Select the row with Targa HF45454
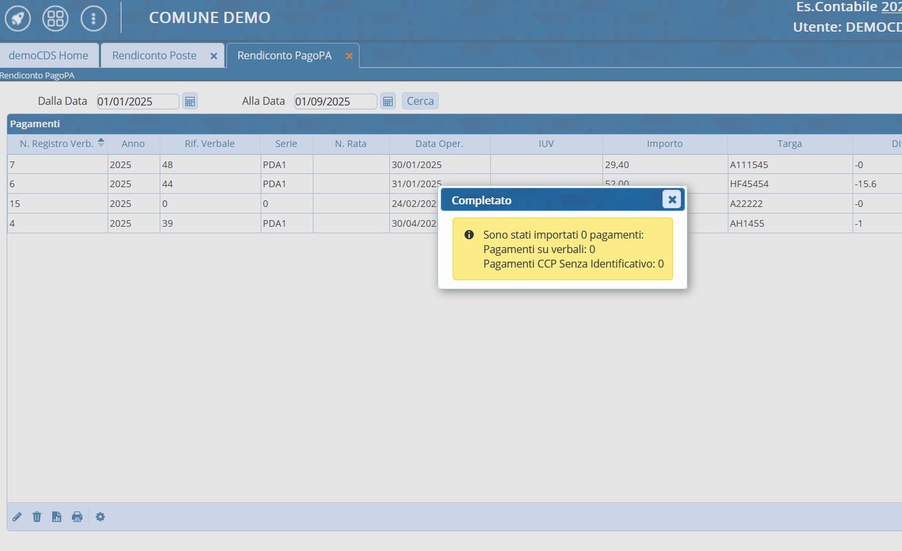The height and width of the screenshot is (551, 902). pyautogui.click(x=789, y=184)
